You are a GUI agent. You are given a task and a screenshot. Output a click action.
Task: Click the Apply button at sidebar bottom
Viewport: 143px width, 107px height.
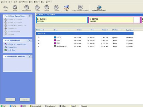pos(25,100)
